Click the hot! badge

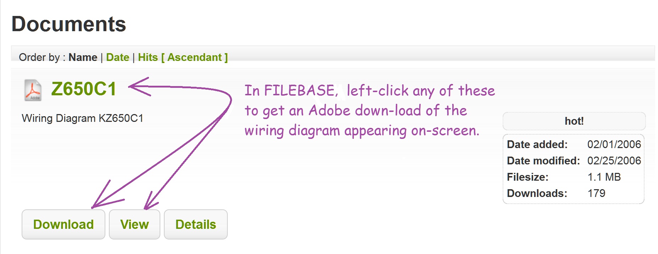(574, 121)
